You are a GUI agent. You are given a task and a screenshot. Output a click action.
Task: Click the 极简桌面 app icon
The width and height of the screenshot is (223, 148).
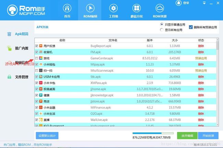click(x=41, y=89)
